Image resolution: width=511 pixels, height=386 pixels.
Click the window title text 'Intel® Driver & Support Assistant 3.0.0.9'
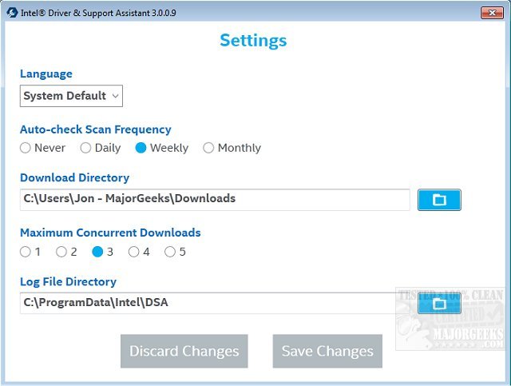98,13
